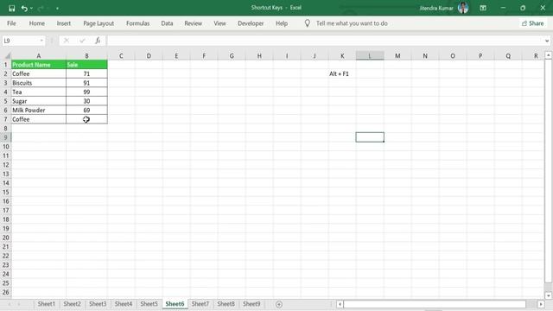Open Customize Quick Access Toolbar dropdown
Screen dimensions: 553x311
(57, 8)
